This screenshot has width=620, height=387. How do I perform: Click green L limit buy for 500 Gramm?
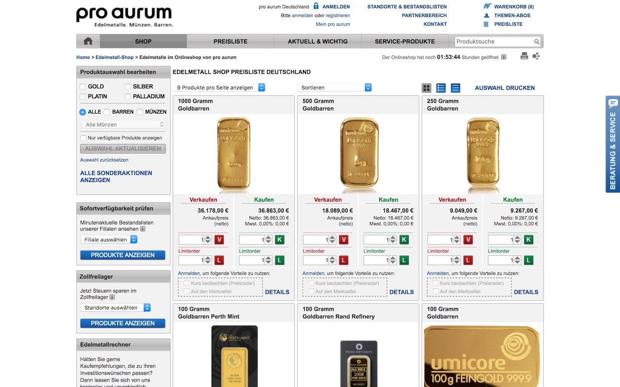tap(404, 260)
